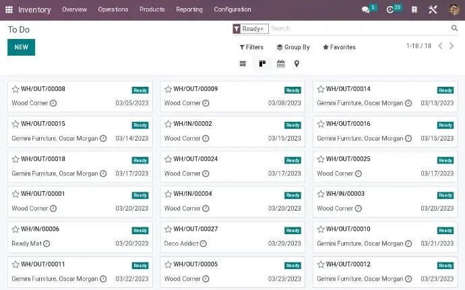
Task: Expand the Filters dropdown
Action: click(251, 47)
